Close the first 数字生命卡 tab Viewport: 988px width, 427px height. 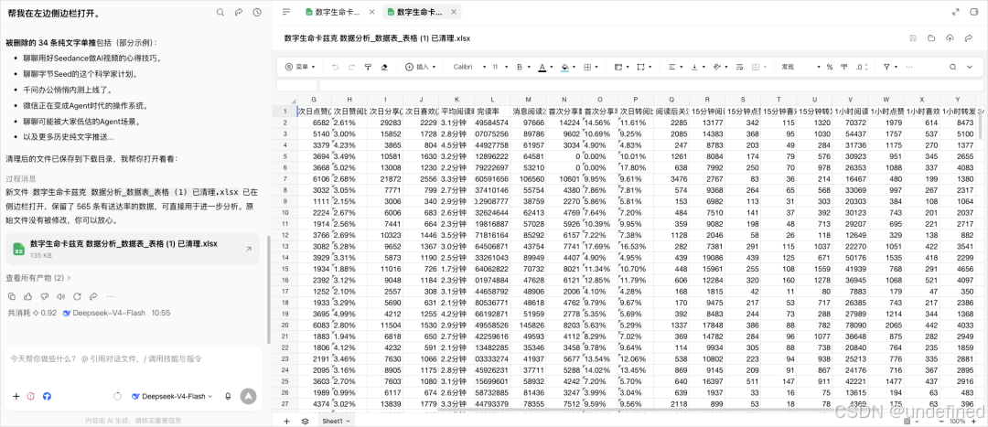pos(372,12)
